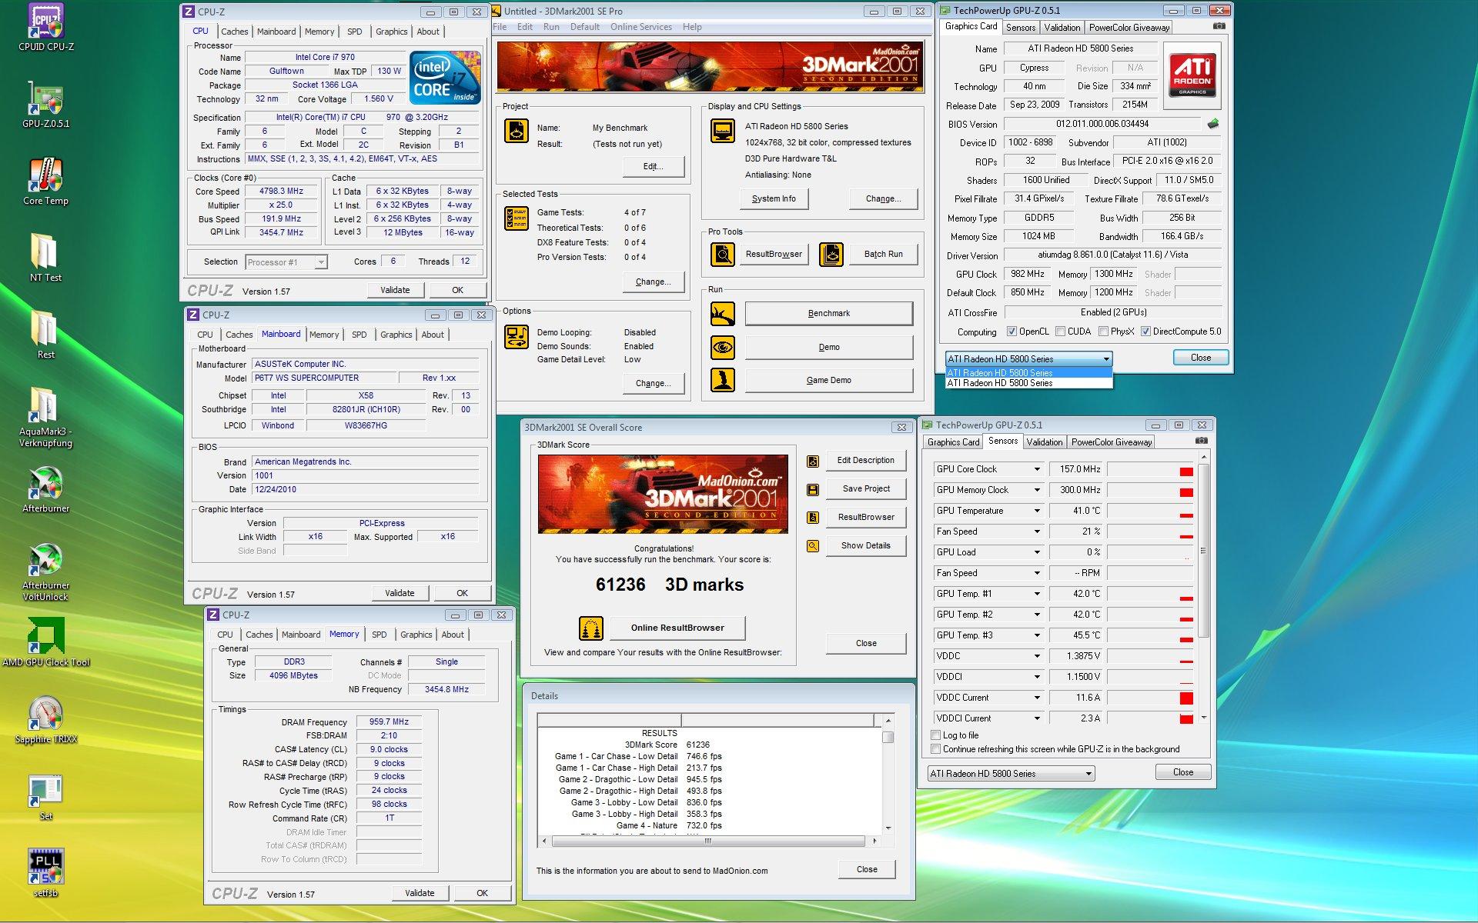1478x923 pixels.
Task: Enable Log to file checkbox
Action: 935,735
